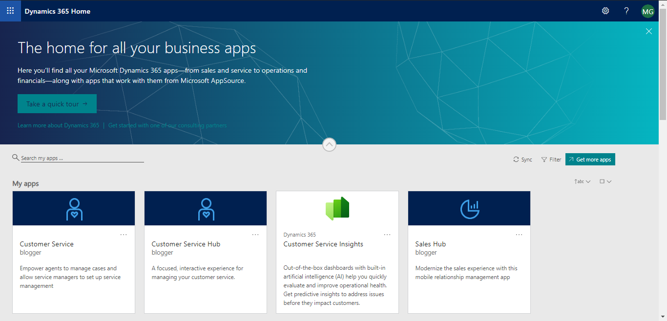Click the search magnifier icon
The height and width of the screenshot is (321, 667).
[x=16, y=158]
